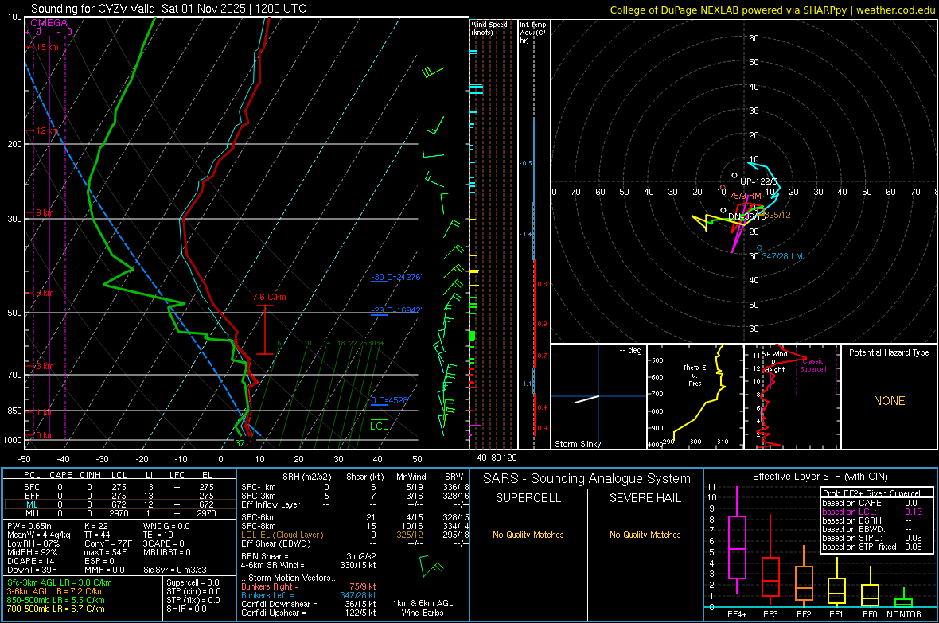Screen dimensions: 939x623
Task: Click the BRN Shear row
Action: (x=309, y=556)
